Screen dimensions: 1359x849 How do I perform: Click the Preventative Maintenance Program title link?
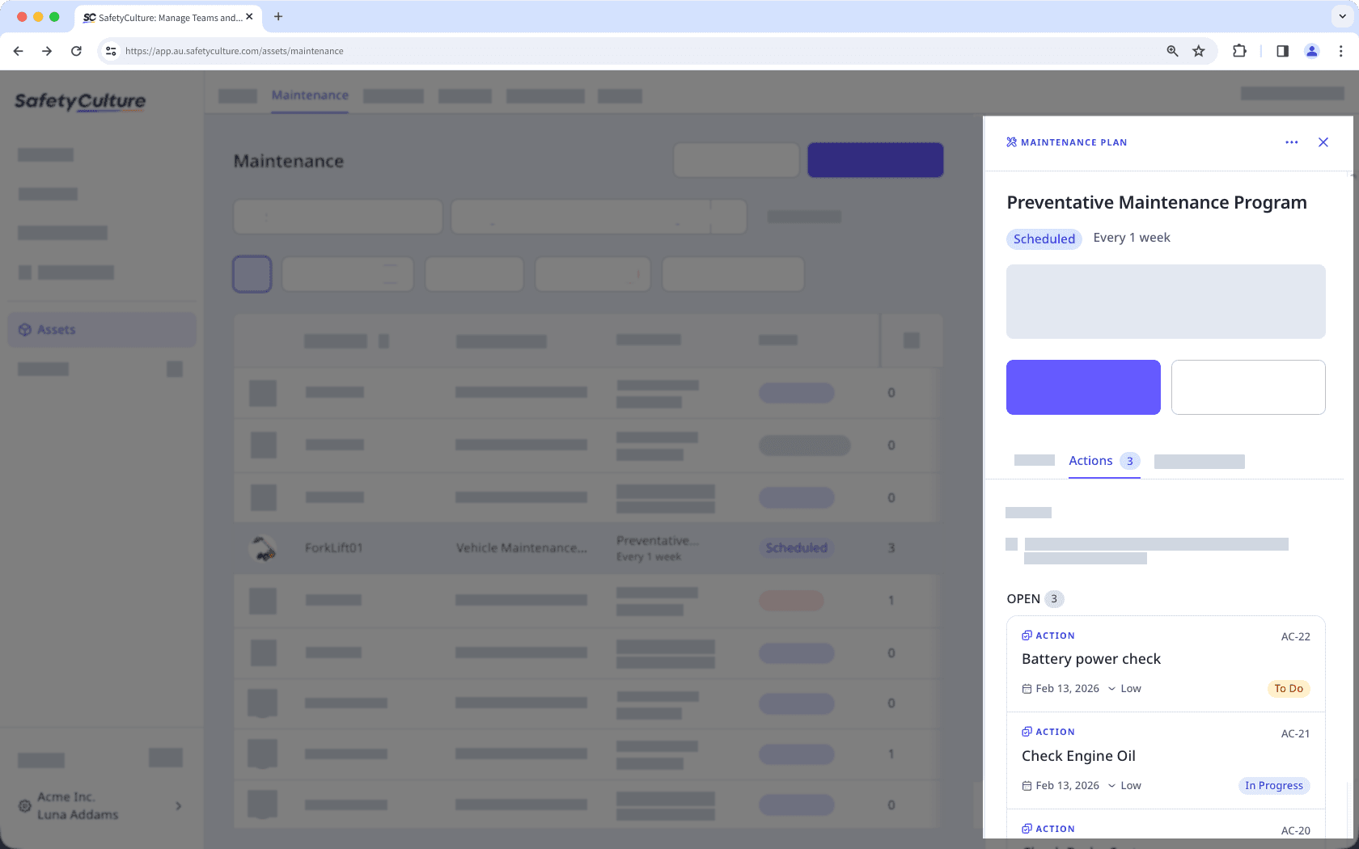[x=1157, y=202]
